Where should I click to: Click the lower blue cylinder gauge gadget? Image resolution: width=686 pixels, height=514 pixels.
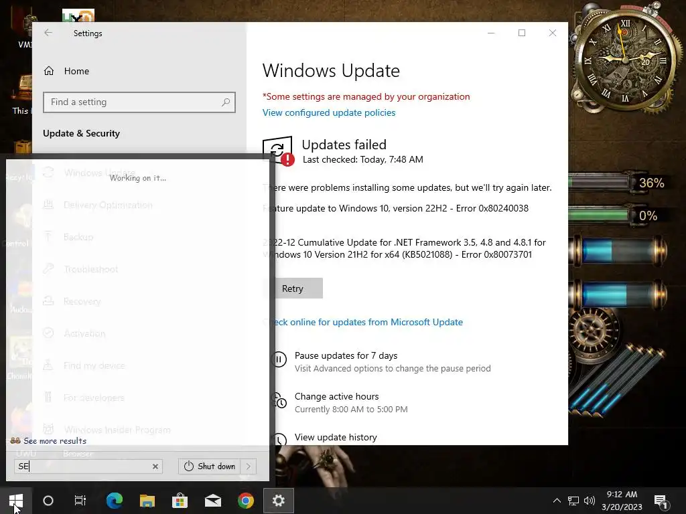618,294
